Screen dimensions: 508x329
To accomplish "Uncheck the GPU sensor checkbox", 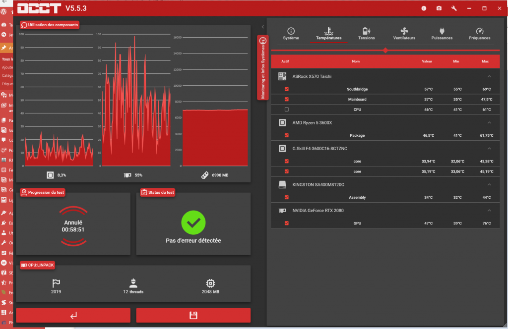I will (x=286, y=223).
